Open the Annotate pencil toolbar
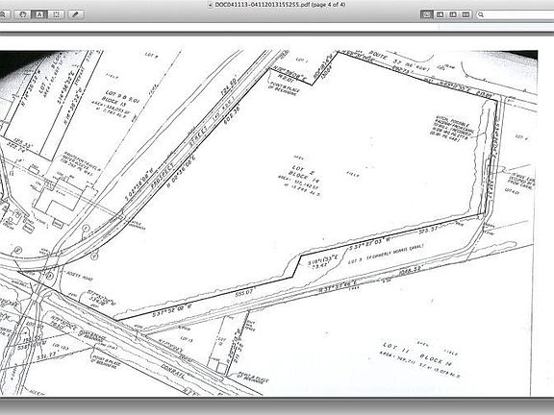 point(76,14)
